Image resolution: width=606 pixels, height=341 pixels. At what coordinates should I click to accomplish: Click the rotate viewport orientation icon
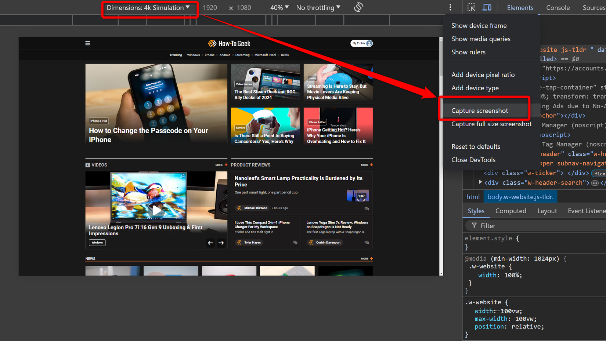point(358,7)
